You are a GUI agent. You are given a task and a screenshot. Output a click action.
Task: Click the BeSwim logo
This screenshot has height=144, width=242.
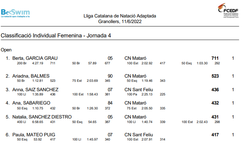[x=15, y=13]
